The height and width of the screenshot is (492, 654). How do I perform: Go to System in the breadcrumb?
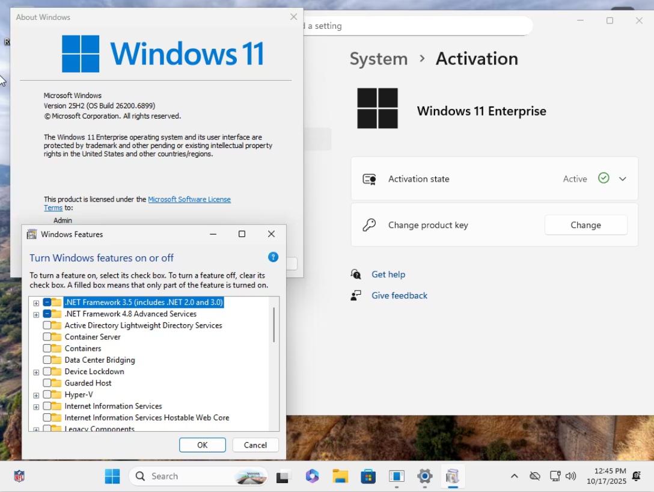(x=378, y=59)
